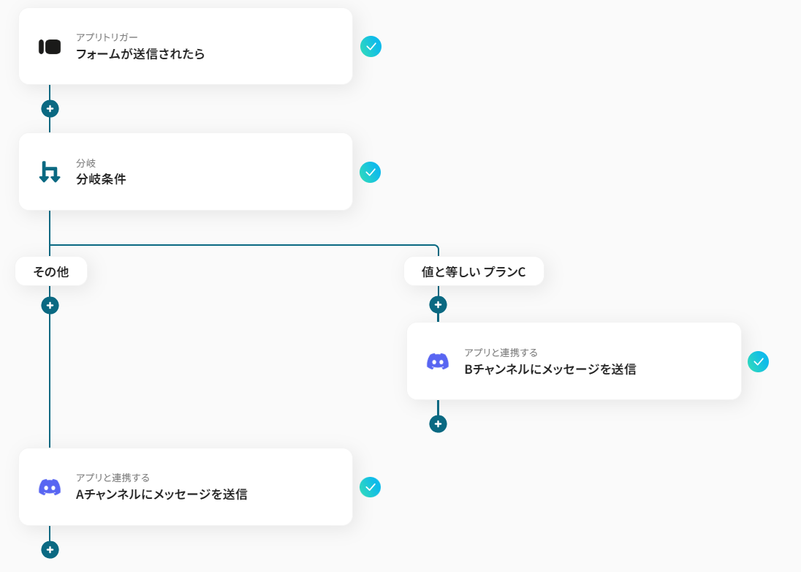Image resolution: width=801 pixels, height=572 pixels.
Task: Add step below B channel message card
Action: (x=438, y=424)
